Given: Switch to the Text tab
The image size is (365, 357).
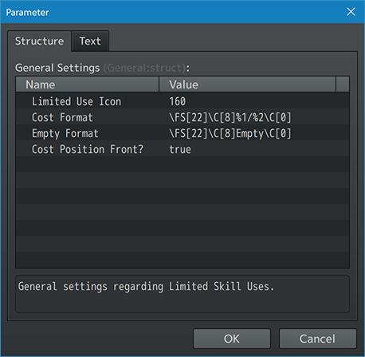Looking at the screenshot, I should [90, 41].
